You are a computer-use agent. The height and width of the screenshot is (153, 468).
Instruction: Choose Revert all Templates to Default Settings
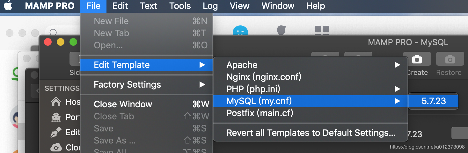(311, 133)
